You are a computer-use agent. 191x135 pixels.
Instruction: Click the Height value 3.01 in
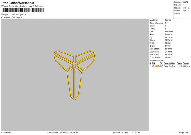[186, 8]
